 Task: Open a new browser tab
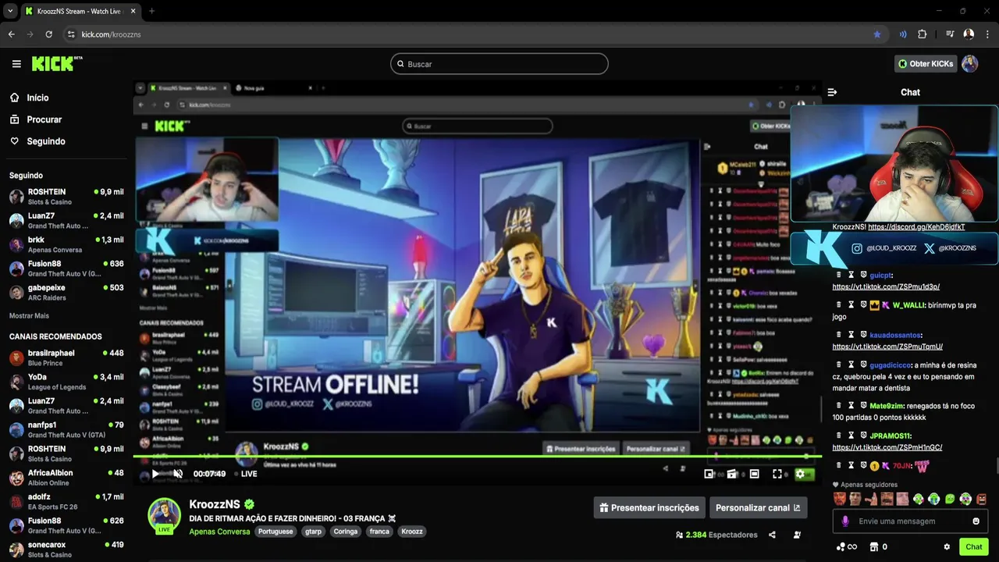pyautogui.click(x=151, y=11)
